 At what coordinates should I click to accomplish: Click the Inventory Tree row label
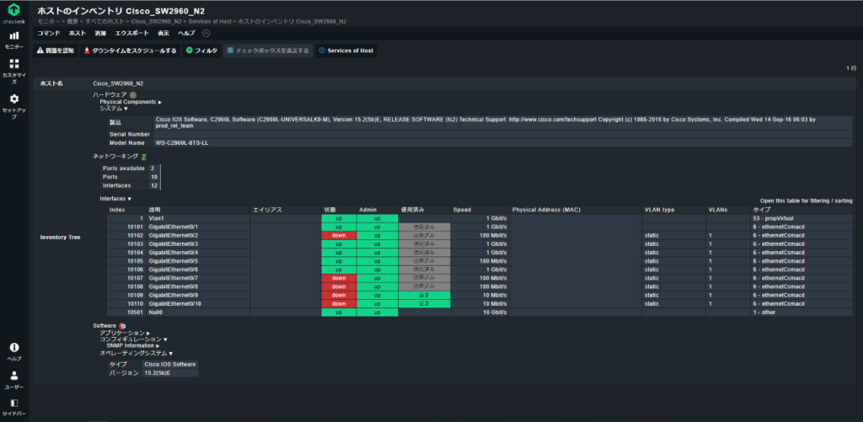(61, 238)
